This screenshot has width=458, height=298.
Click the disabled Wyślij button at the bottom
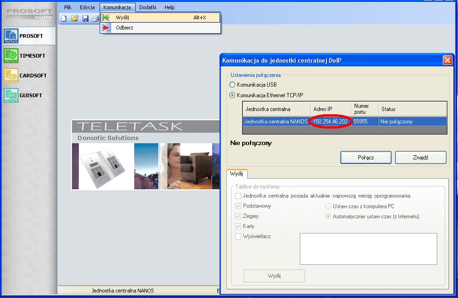click(274, 276)
